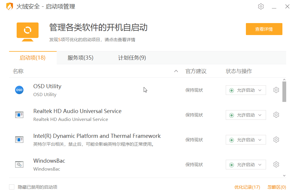
Task: Open 允许启动 dropdown for Intel Dynamic Platform
Action: (x=246, y=140)
